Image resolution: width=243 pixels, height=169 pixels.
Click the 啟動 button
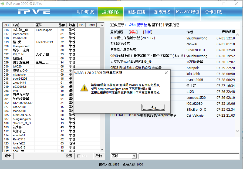click(99, 156)
